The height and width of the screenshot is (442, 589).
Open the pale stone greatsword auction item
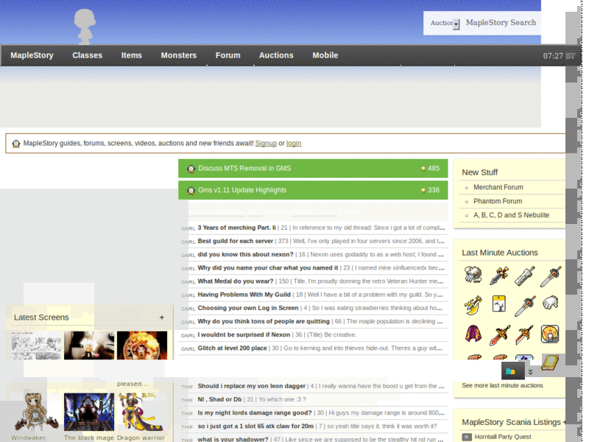(524, 276)
